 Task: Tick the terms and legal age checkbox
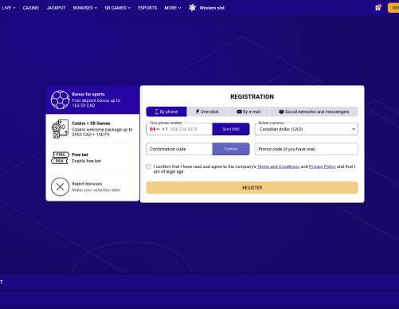pos(148,166)
